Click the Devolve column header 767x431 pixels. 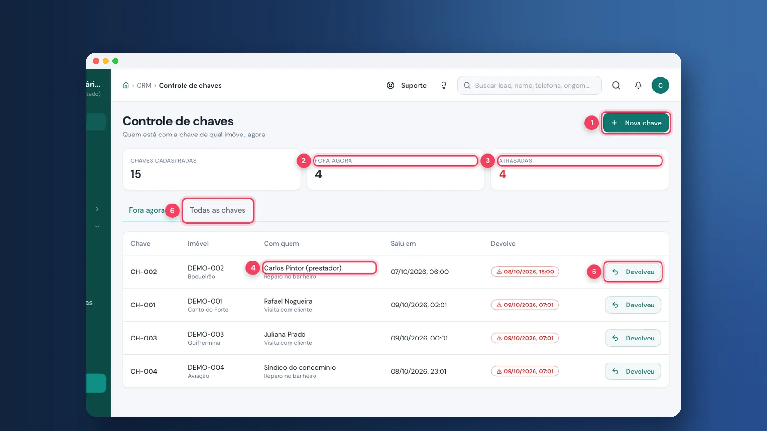coord(503,244)
